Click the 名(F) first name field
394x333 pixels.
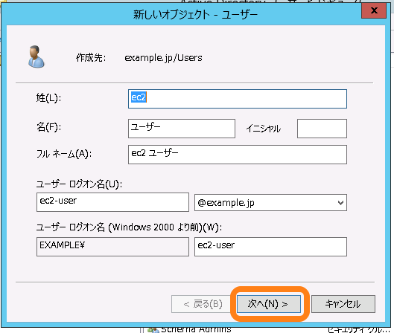click(182, 129)
